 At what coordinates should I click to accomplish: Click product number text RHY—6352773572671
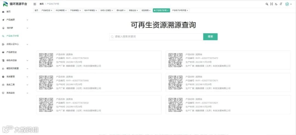[x=207, y=81]
